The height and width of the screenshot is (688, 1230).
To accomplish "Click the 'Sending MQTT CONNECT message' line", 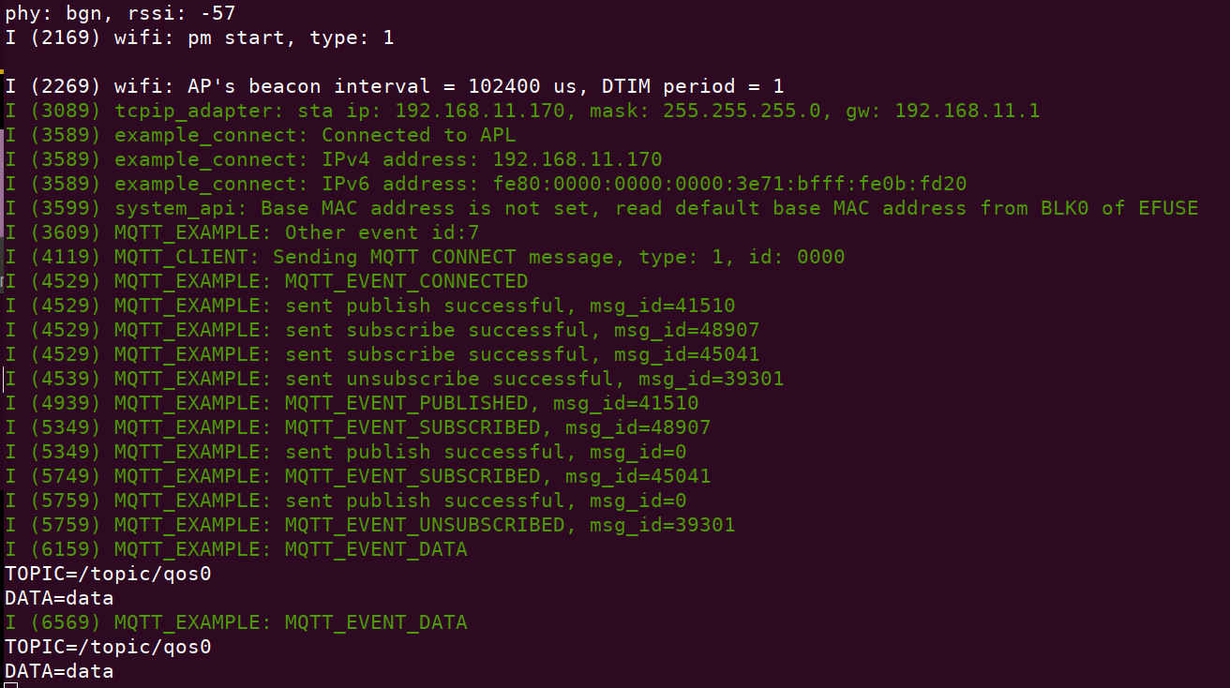I will pyautogui.click(x=425, y=257).
